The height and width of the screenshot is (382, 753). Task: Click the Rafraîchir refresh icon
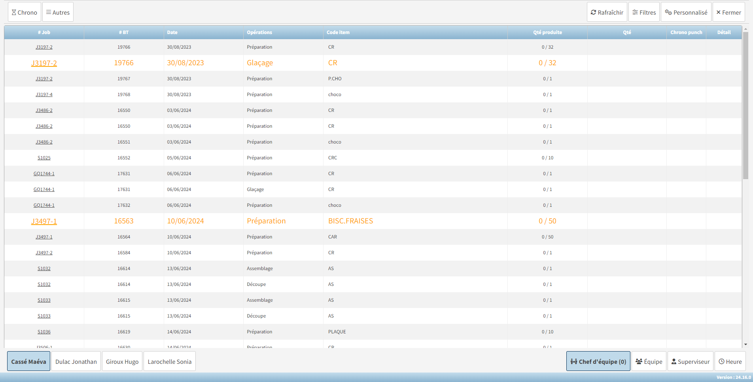593,12
